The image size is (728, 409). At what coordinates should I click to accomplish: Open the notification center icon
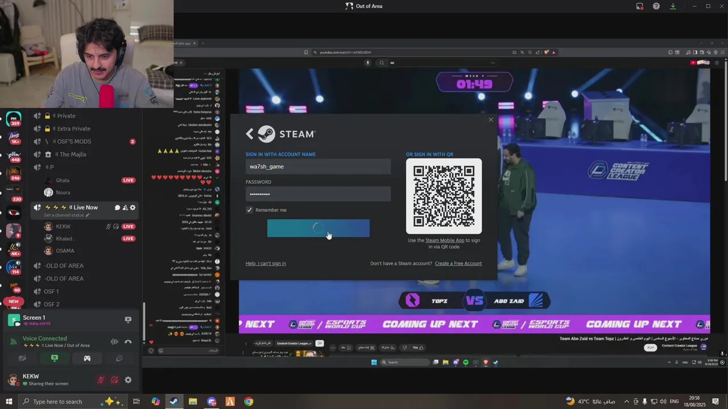pos(715,402)
